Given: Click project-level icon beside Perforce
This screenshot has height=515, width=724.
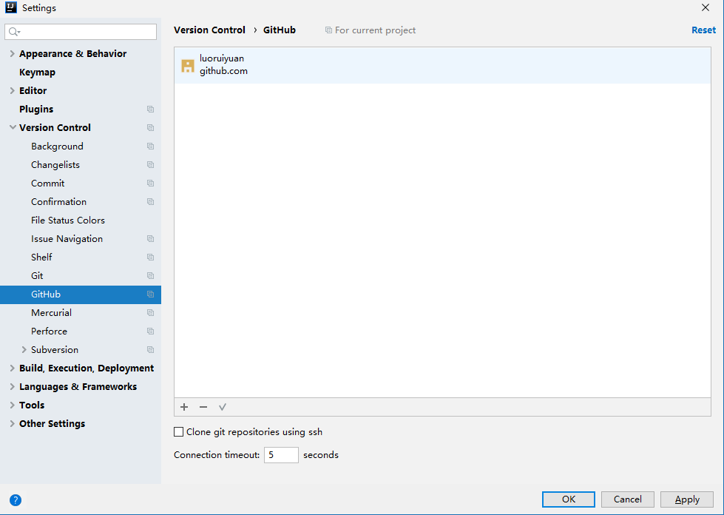Looking at the screenshot, I should (x=151, y=331).
